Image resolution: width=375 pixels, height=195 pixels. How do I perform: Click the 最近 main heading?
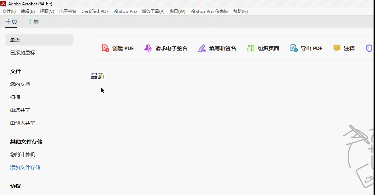point(98,76)
